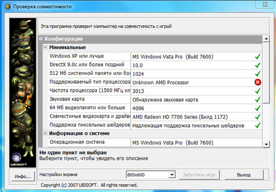Viewport: 276px width, 192px height.
Task: Click the Настройки экрана label
Action: point(58,175)
